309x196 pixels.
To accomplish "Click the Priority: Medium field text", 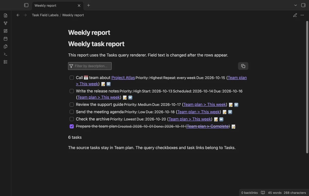I will (x=138, y=105).
